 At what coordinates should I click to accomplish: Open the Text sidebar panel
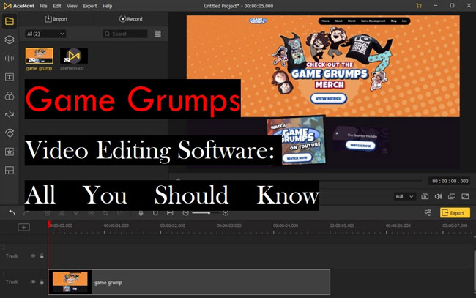click(x=10, y=77)
